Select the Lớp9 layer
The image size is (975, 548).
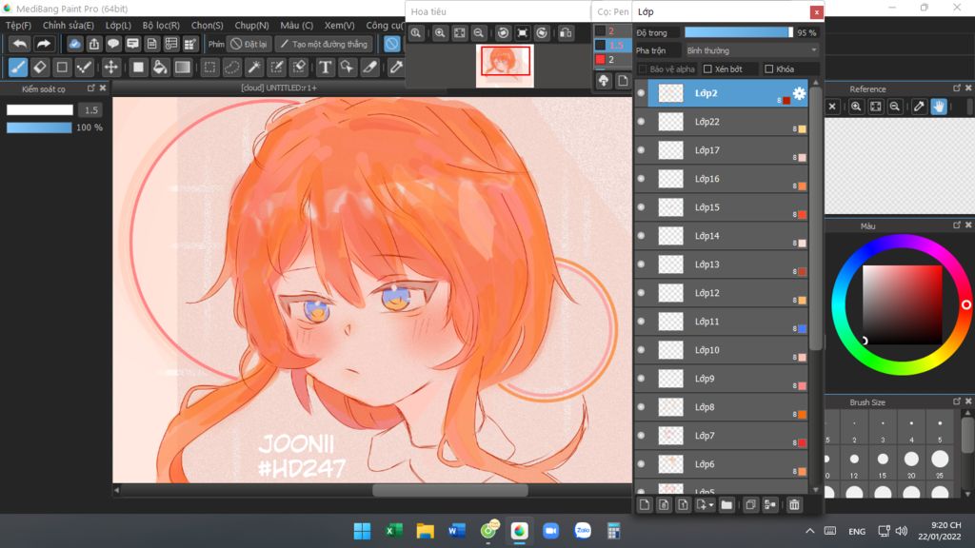coord(727,379)
